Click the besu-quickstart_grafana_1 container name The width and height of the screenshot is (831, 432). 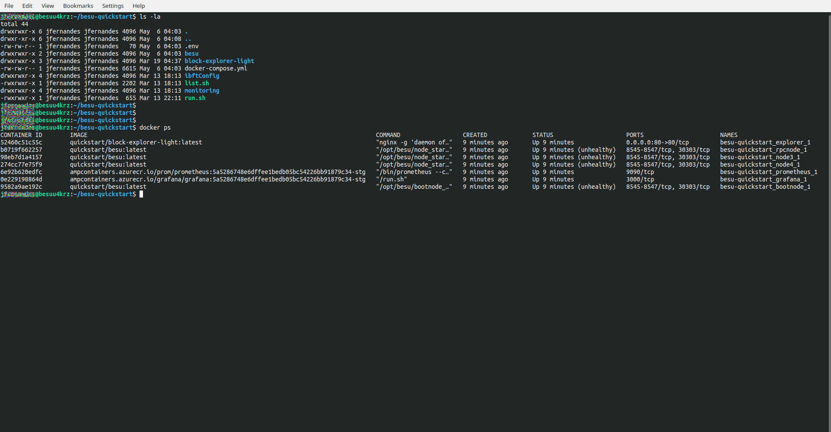tap(764, 179)
